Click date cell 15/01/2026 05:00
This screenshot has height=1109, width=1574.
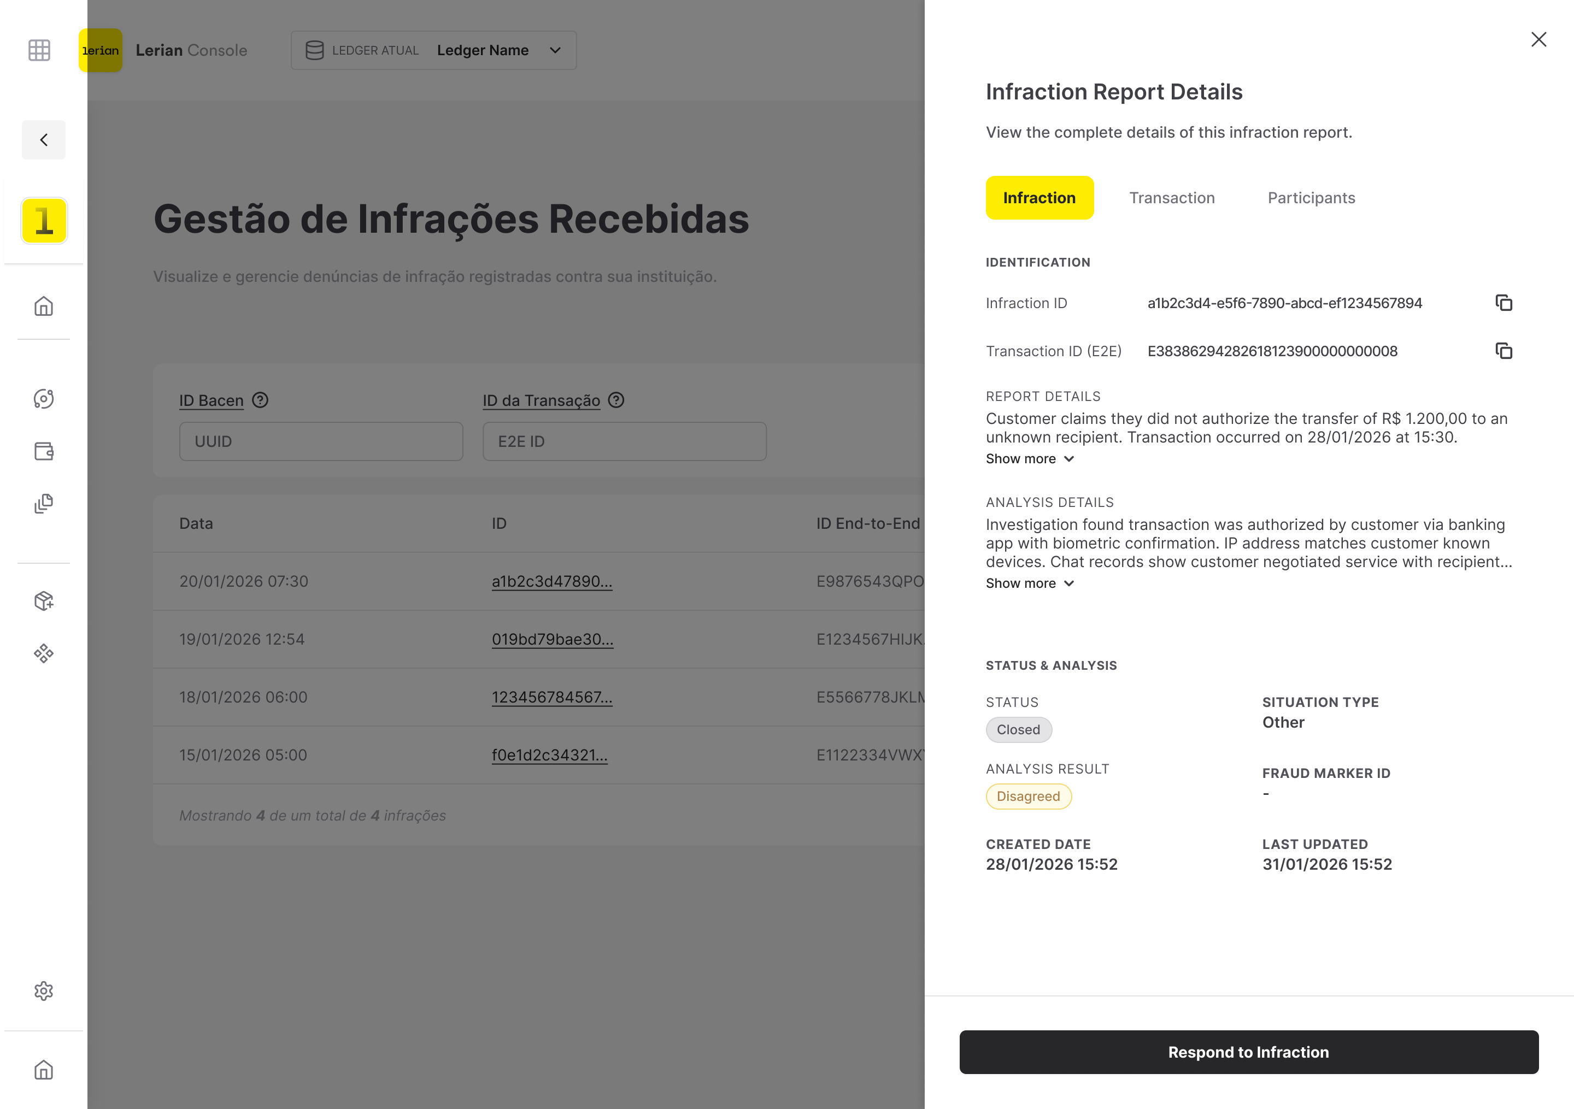point(243,756)
